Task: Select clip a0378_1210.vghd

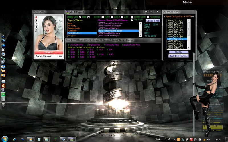Action: coord(177,30)
